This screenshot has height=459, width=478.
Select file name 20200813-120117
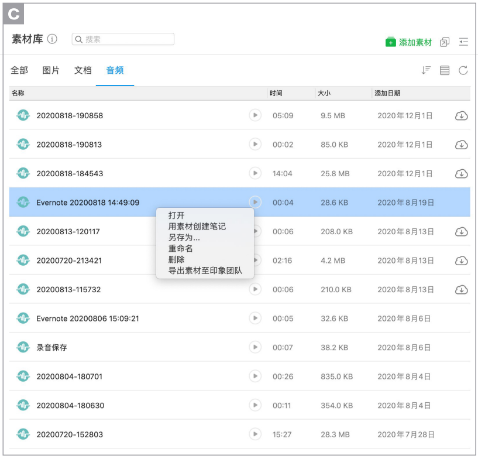[x=68, y=231]
